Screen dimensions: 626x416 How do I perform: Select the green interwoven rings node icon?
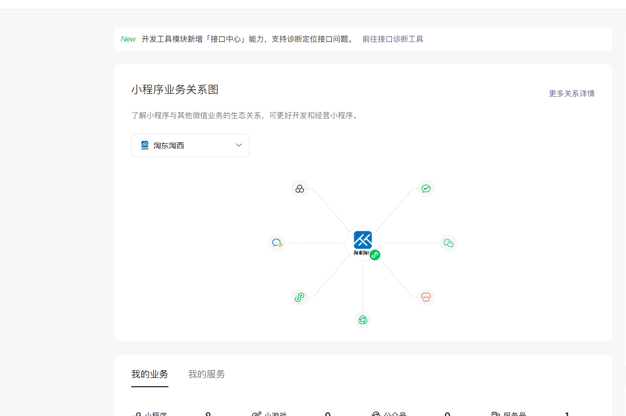point(363,320)
